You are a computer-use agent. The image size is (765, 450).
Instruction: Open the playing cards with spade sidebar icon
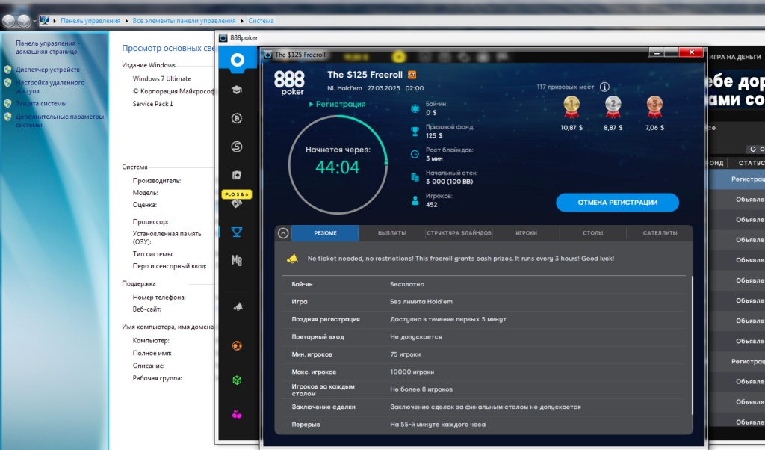(x=237, y=175)
